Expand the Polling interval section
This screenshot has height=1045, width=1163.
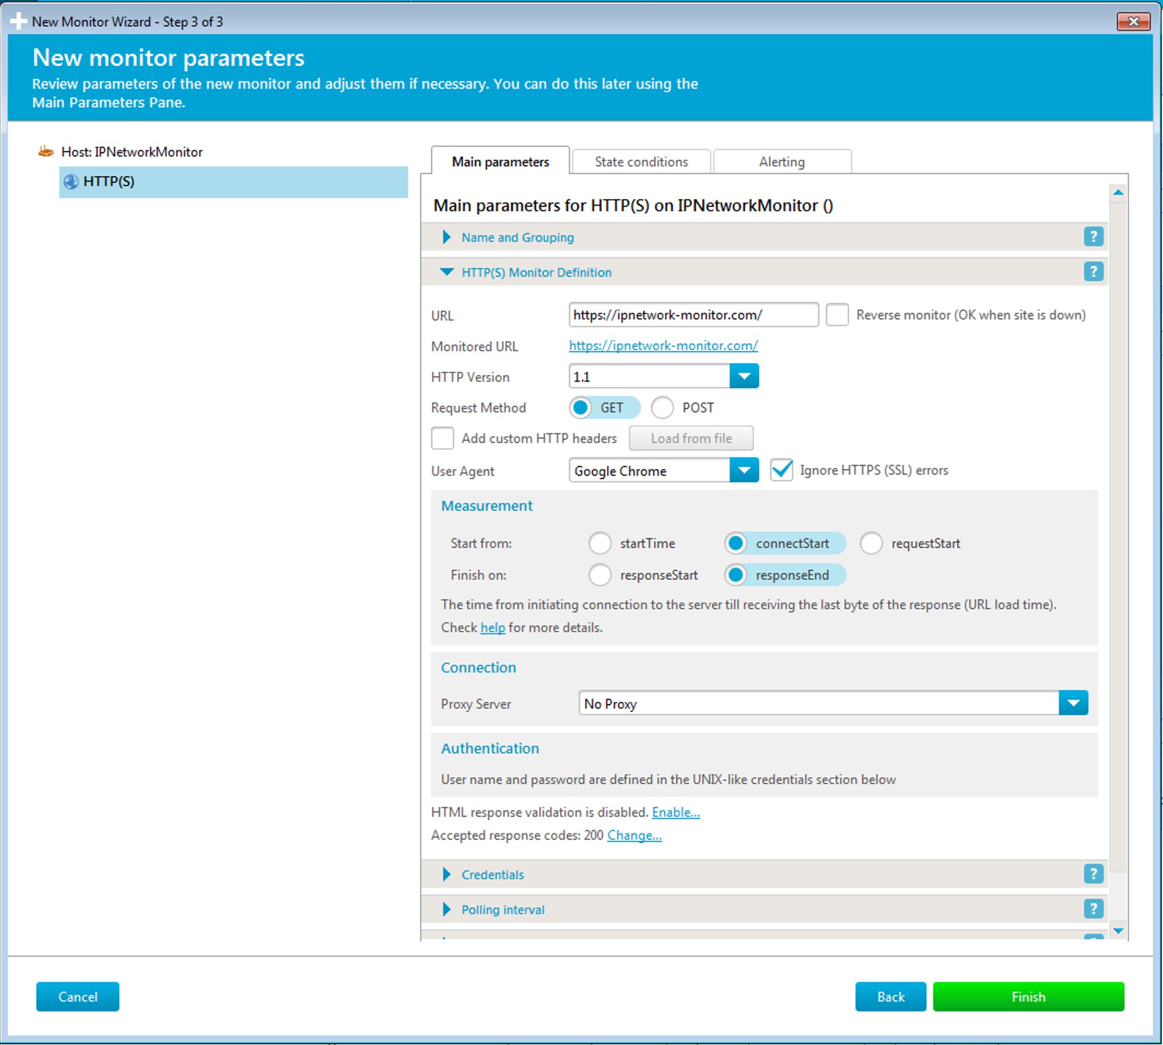[x=447, y=909]
